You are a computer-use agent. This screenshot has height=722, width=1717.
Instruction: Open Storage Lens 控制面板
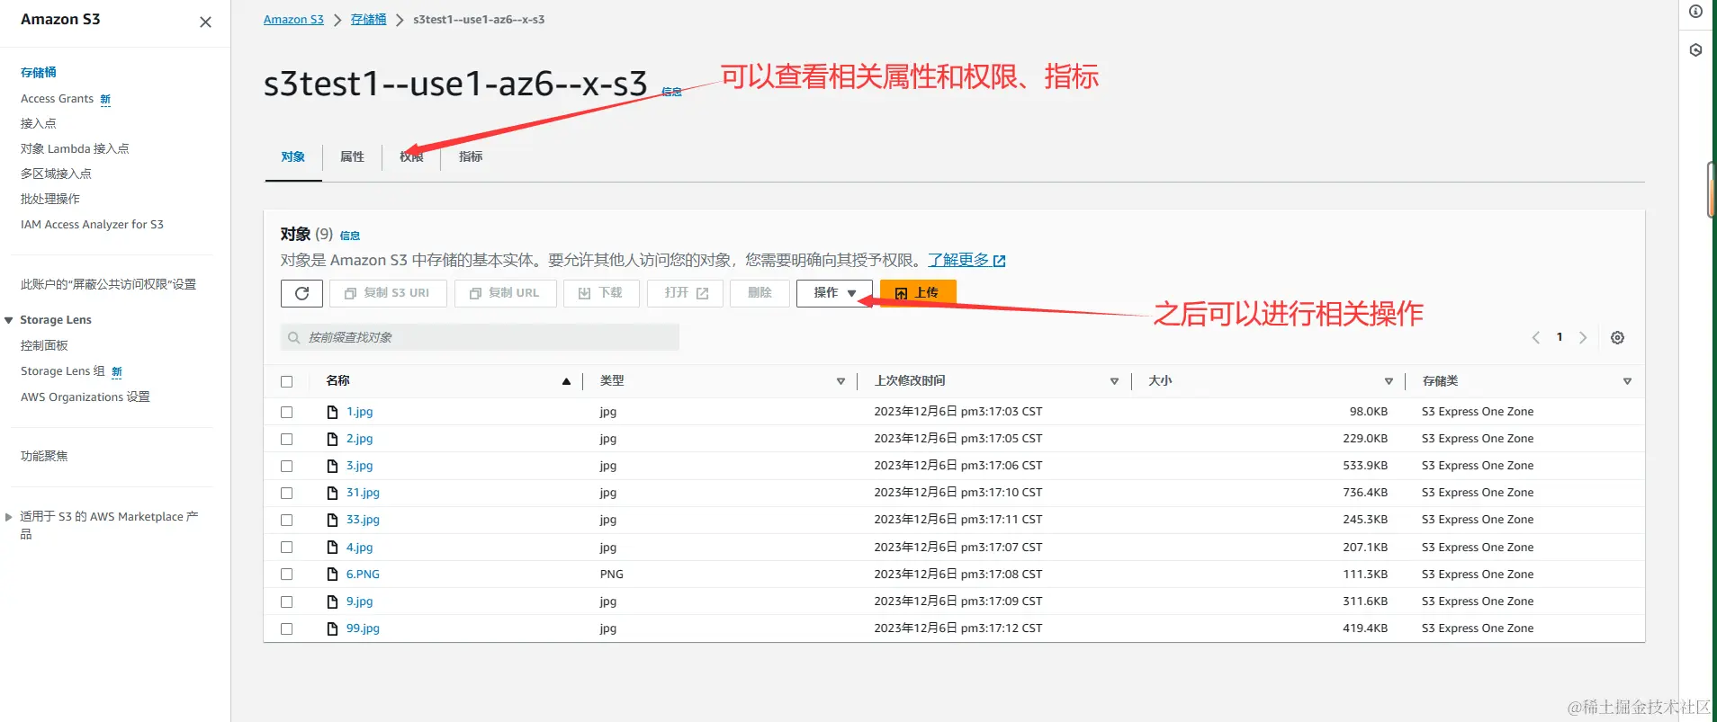tap(44, 345)
